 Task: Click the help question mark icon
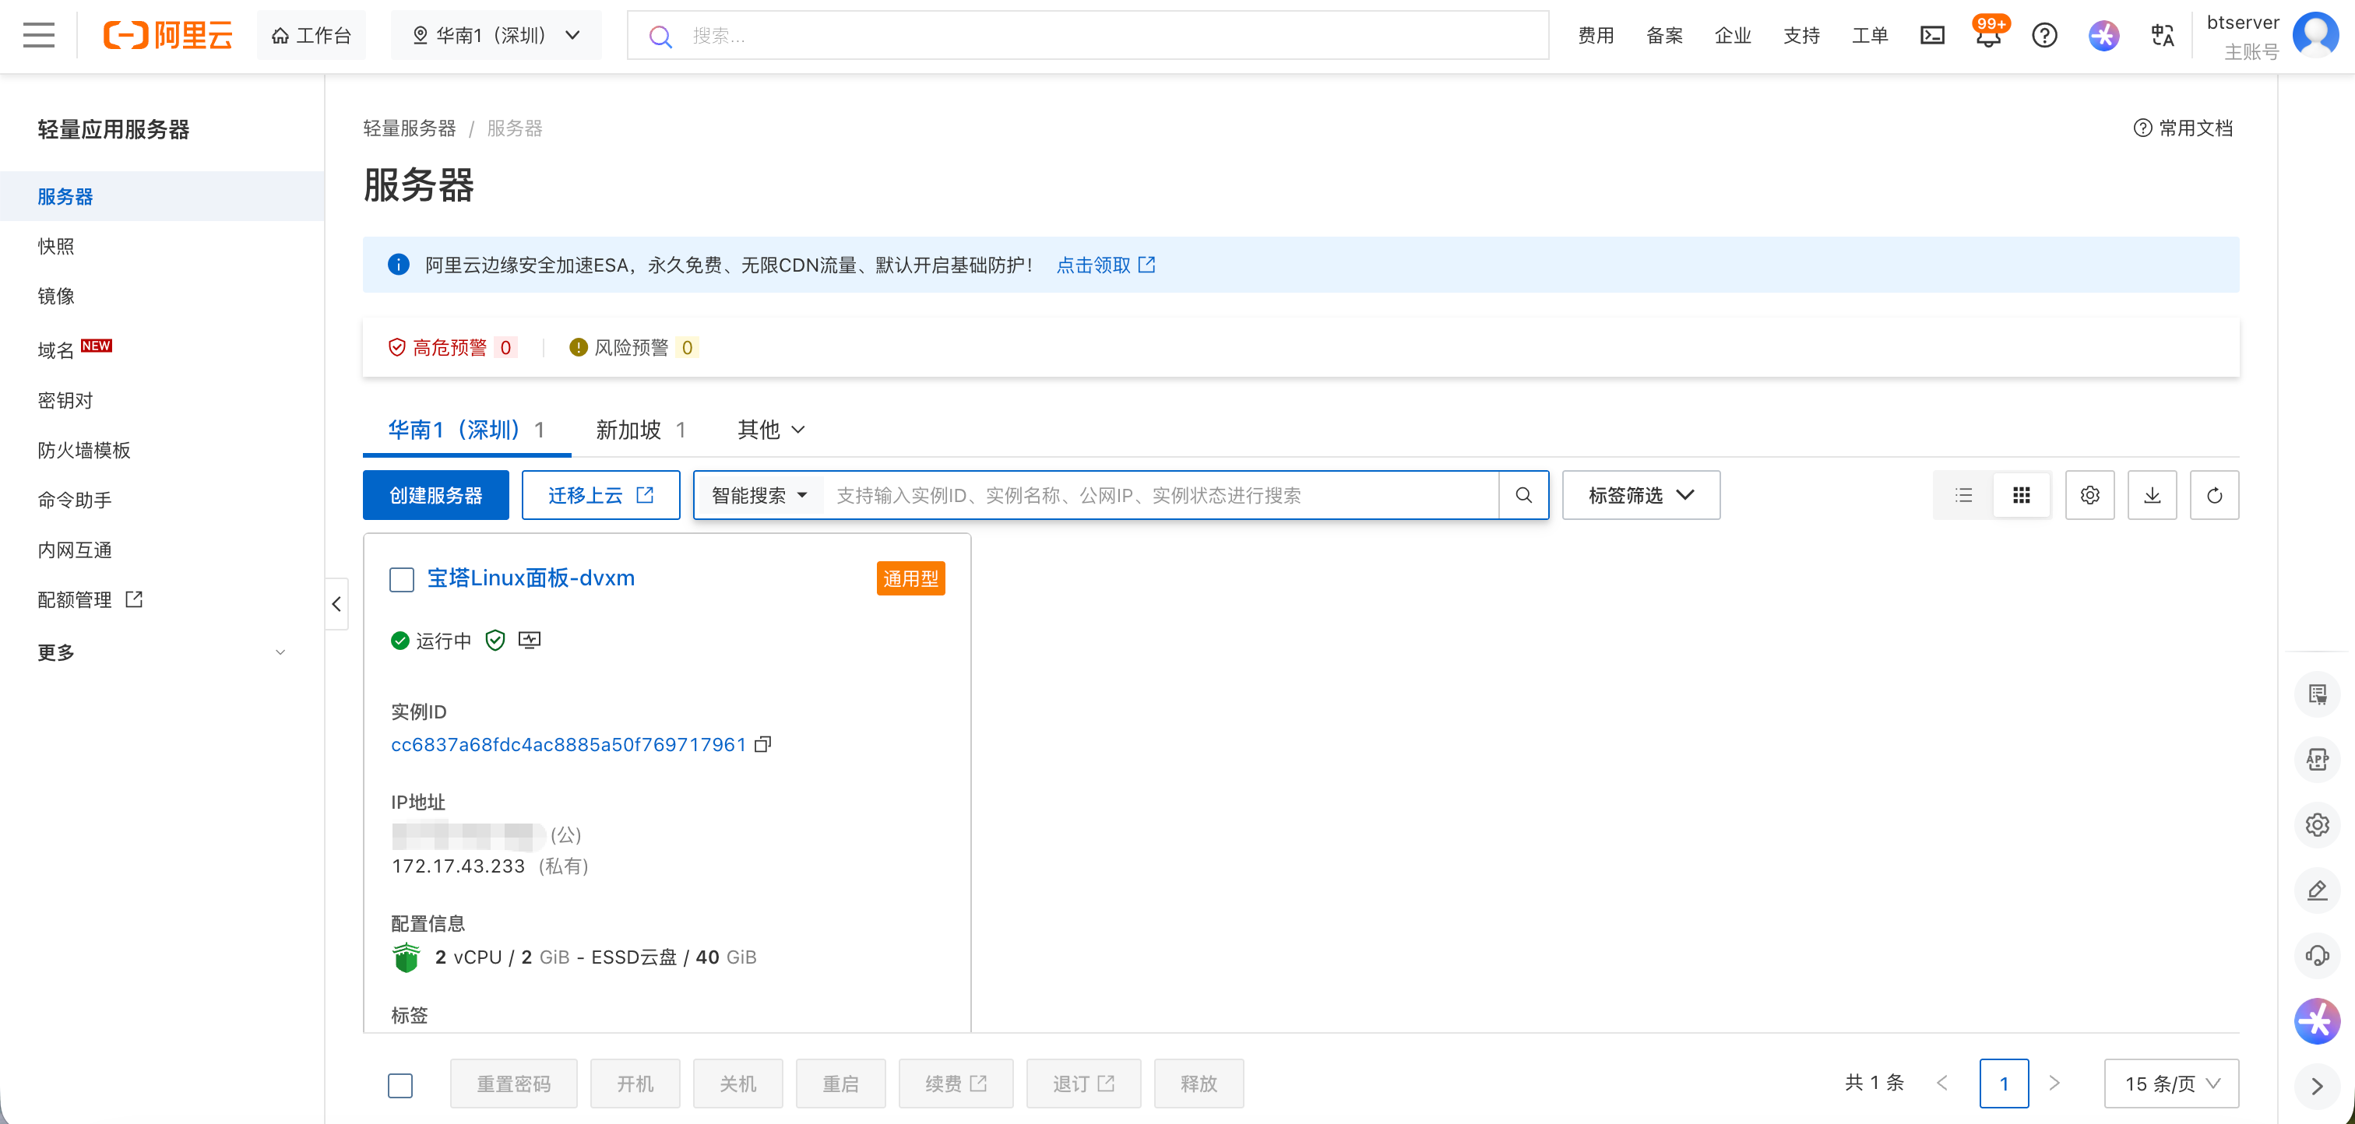tap(2045, 35)
